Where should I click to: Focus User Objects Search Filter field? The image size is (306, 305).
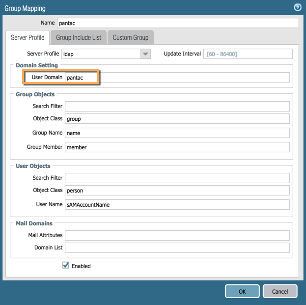click(x=177, y=178)
